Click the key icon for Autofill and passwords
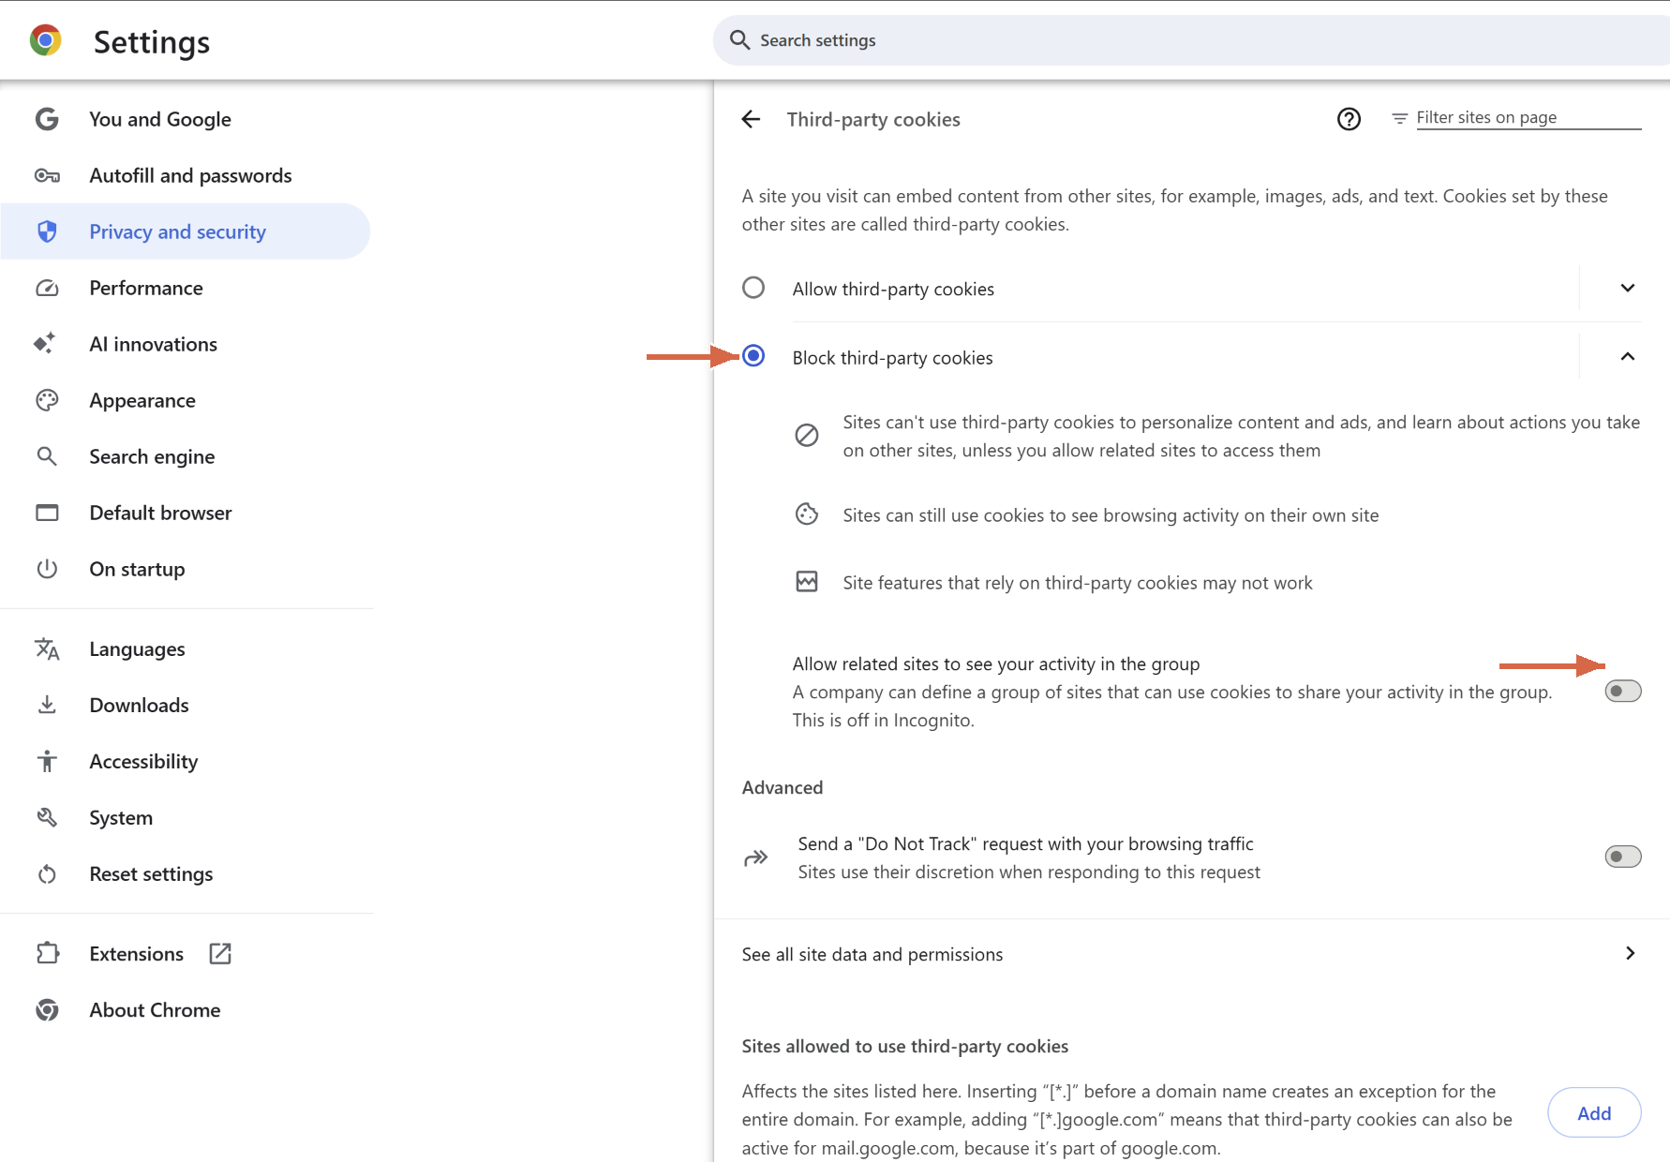This screenshot has height=1162, width=1670. pos(47,175)
